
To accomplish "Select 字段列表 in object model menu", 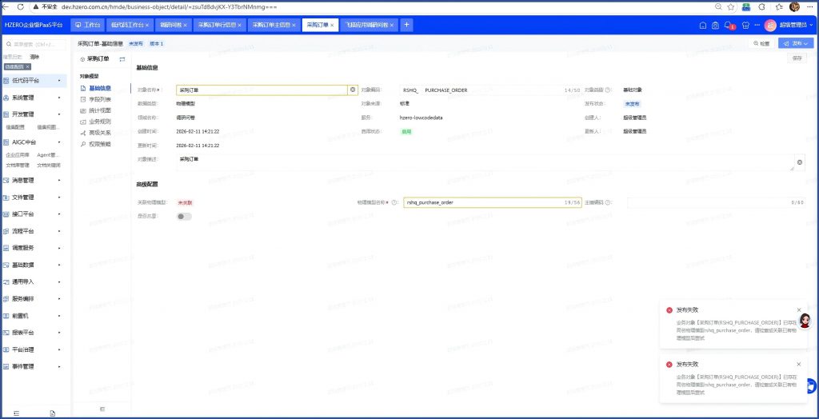I will tap(100, 99).
